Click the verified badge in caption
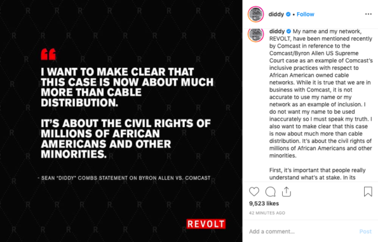The image size is (378, 242). pos(289,31)
